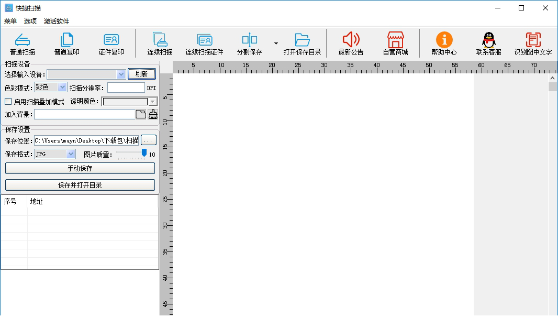Screen dimensions: 558x328
Task: Open the 选项 menu
Action: pyautogui.click(x=30, y=21)
